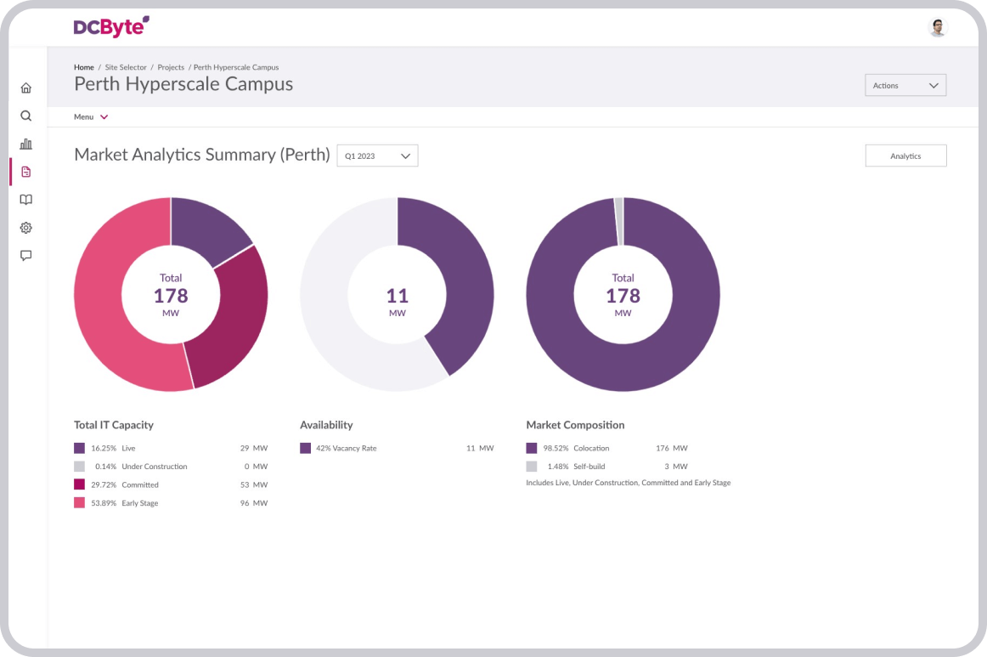This screenshot has width=987, height=657.
Task: Open settings via the gear icon
Action: point(26,228)
